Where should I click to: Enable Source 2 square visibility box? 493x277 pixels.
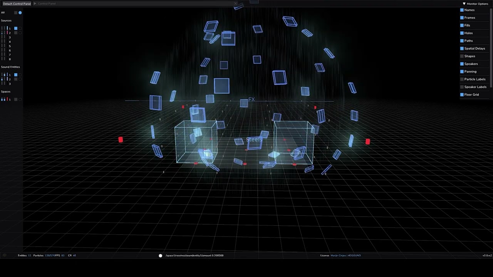[16, 33]
